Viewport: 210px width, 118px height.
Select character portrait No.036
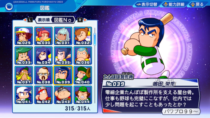click(x=83, y=56)
